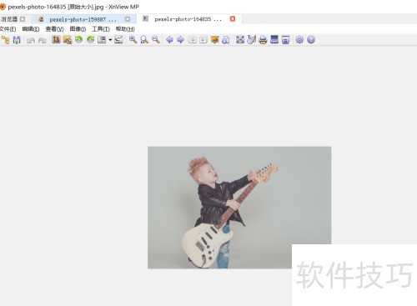The height and width of the screenshot is (306, 417).
Task: Click the square button on 浏览器 tab
Action: pos(23,19)
